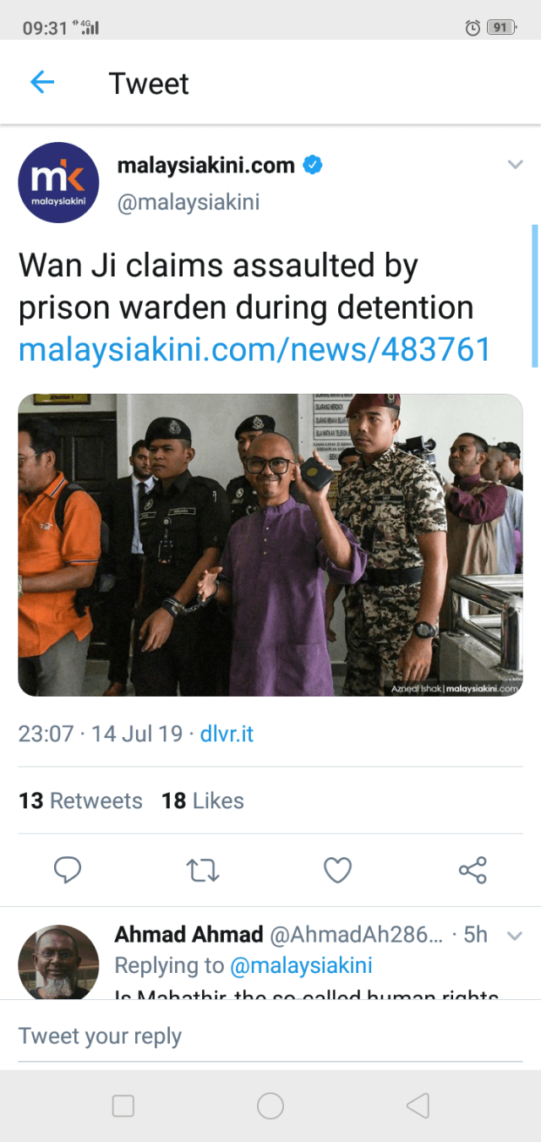This screenshot has height=1142, width=541.
Task: Tap the Android back triangle button
Action: click(x=418, y=1106)
